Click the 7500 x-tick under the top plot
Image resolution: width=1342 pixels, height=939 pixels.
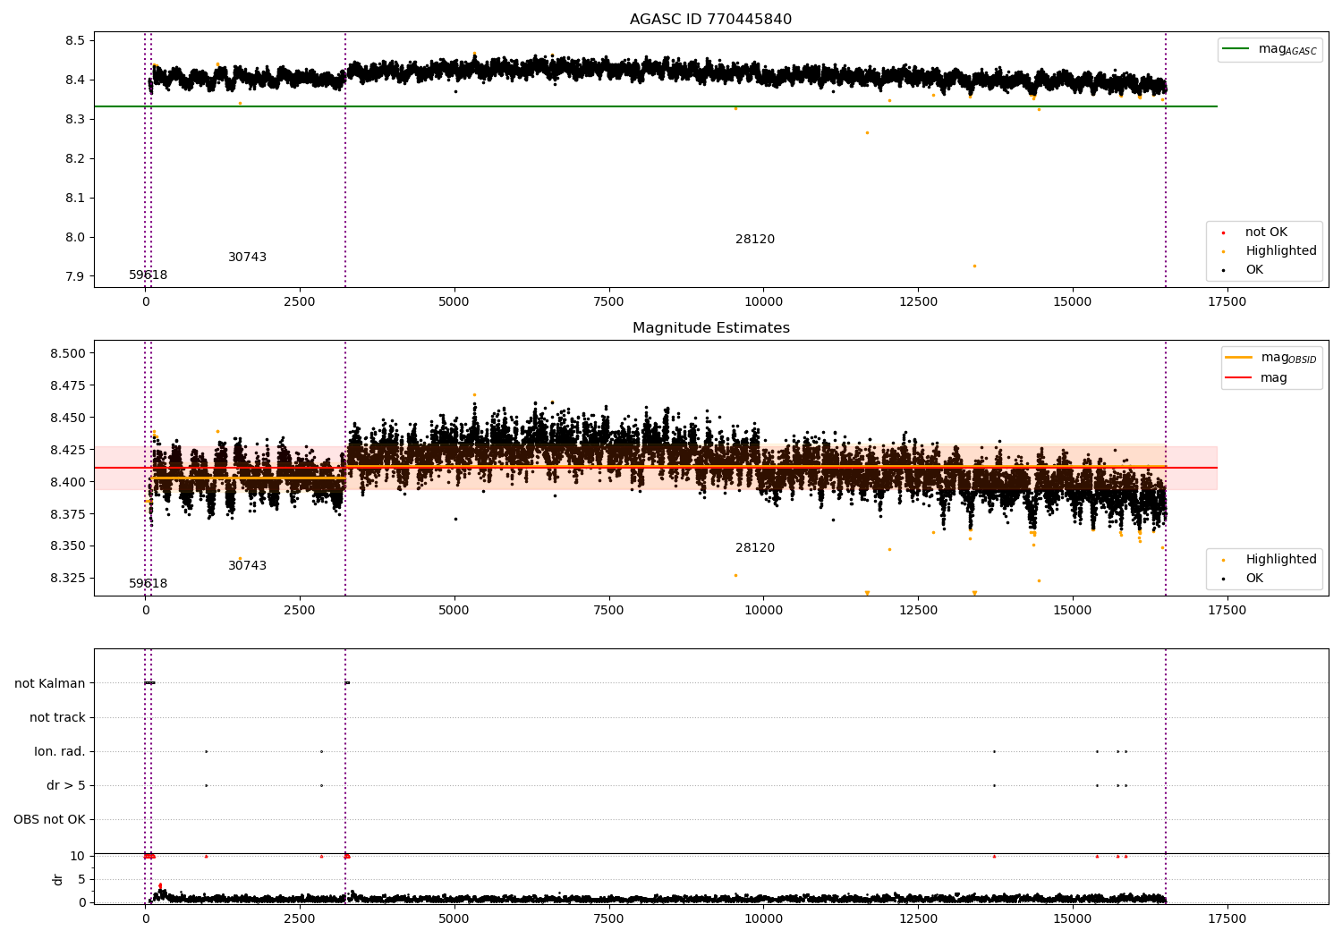click(x=608, y=302)
